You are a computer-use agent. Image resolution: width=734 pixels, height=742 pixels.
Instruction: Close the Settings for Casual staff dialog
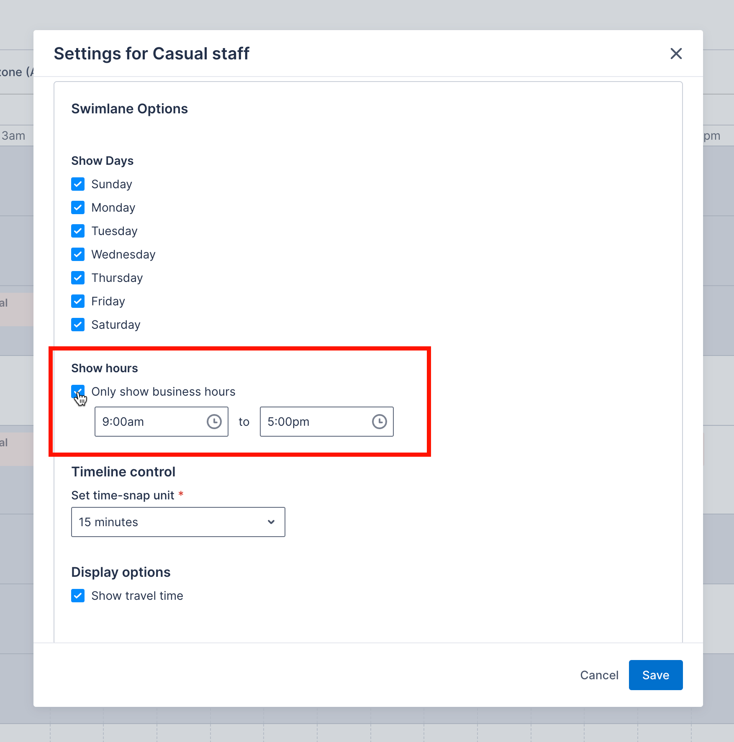tap(676, 54)
